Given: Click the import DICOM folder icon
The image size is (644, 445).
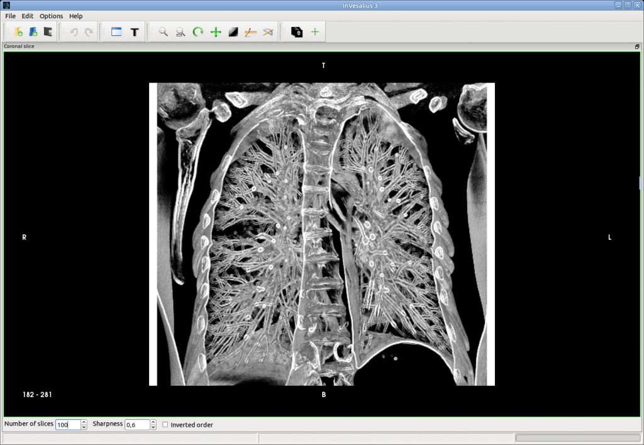Looking at the screenshot, I should click(18, 32).
